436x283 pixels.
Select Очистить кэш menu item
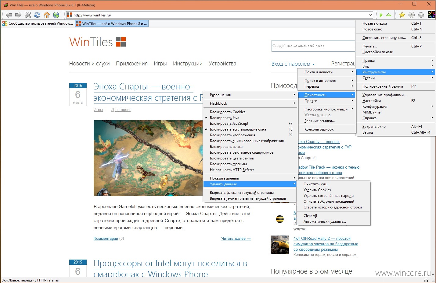click(333, 184)
